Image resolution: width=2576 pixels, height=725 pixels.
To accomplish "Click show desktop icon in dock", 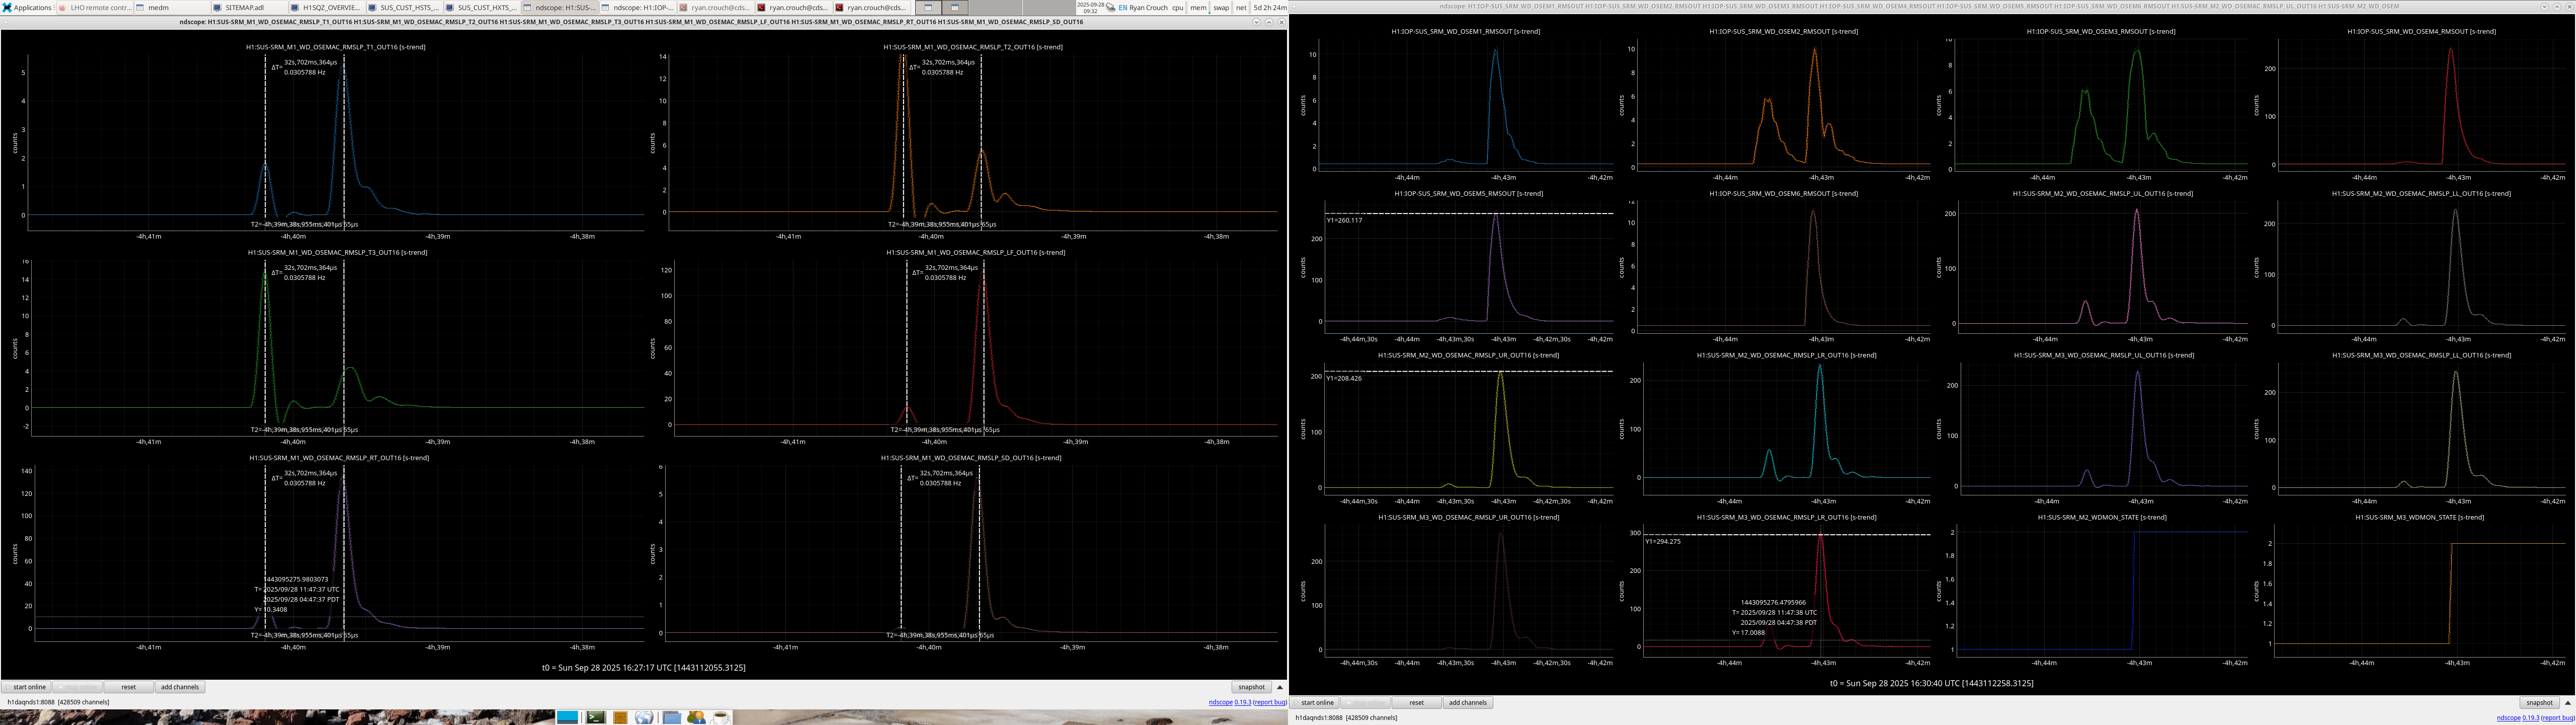I will [x=567, y=717].
